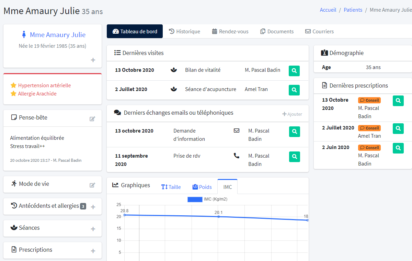
Task: Click the star next to Hypertension artérielle
Action: [13, 85]
